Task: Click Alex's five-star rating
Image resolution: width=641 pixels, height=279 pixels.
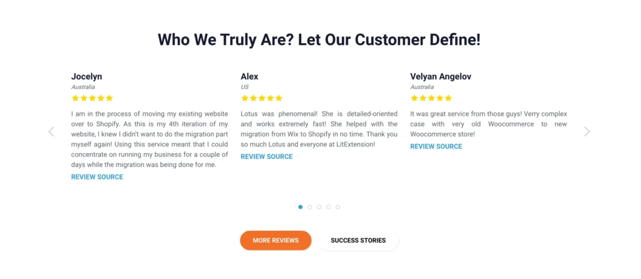Action: click(262, 98)
